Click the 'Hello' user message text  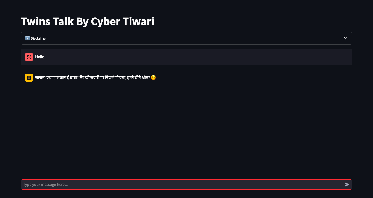[x=40, y=57]
